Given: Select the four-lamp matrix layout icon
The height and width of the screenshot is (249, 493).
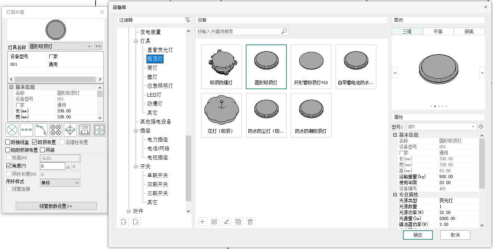Looking at the screenshot, I should tap(56, 130).
